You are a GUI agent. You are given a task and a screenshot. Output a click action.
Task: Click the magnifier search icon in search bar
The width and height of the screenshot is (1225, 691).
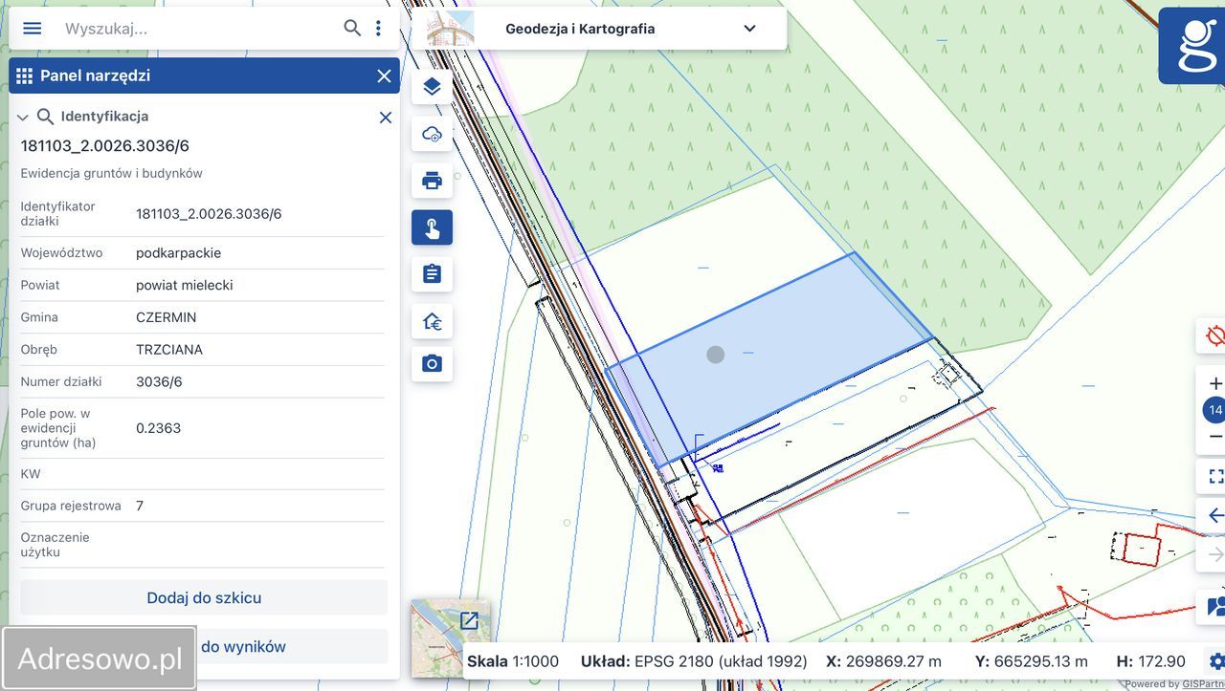click(352, 28)
